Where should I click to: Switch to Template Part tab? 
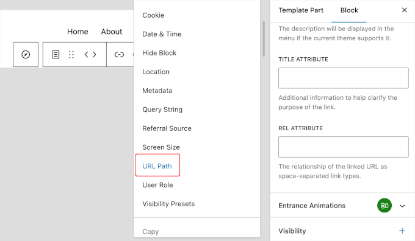tap(301, 10)
